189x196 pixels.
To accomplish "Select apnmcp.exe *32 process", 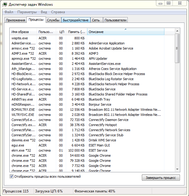I will click(x=87, y=59).
